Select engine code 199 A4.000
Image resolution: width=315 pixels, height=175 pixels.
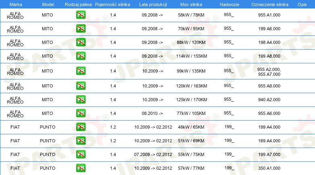click(x=269, y=127)
